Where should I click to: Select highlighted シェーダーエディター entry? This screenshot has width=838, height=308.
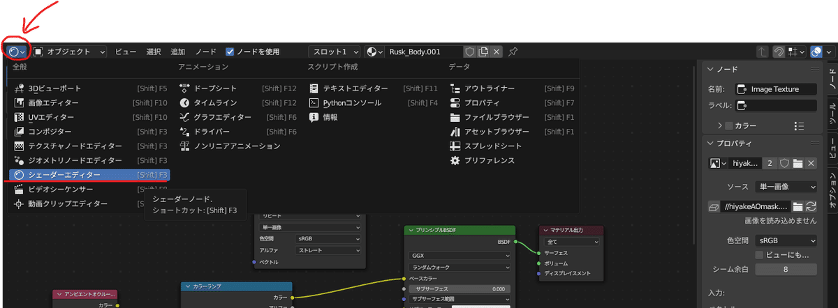89,175
